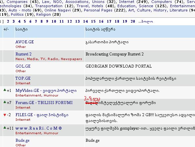Click green up arrow in Forum.GE row
The height and width of the screenshot is (147, 195).
click(5, 102)
